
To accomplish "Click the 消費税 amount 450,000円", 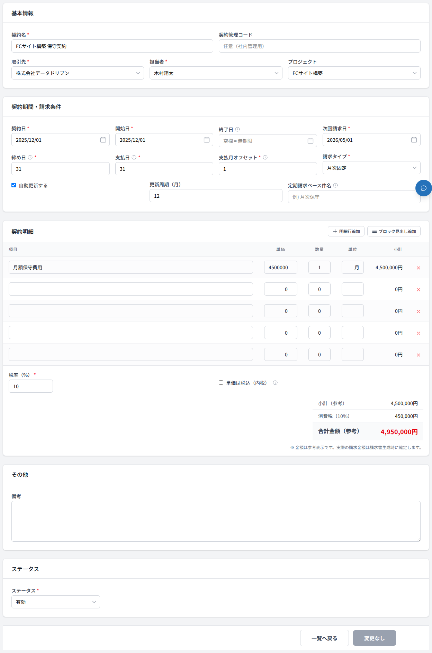I will pyautogui.click(x=406, y=416).
